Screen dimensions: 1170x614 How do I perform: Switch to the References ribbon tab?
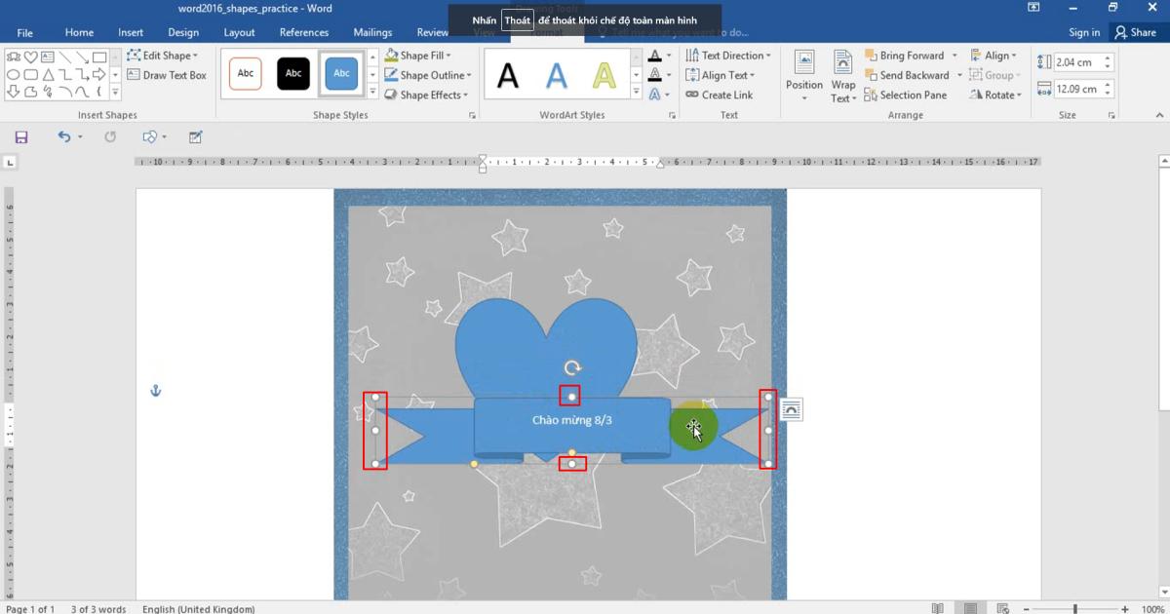(303, 32)
